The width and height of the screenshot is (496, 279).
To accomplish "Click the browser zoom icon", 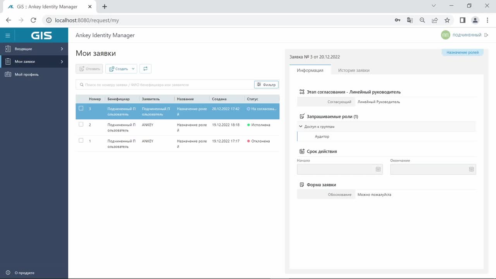I will (422, 20).
